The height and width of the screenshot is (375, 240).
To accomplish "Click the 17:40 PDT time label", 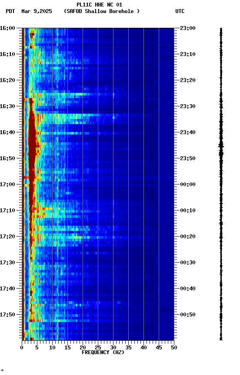I will pyautogui.click(x=7, y=289).
